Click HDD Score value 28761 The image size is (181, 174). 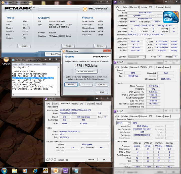tap(100, 35)
